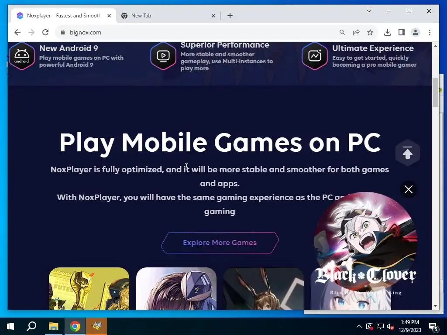This screenshot has height=335, width=447.
Task: Click the Superior Performance heading
Action: coord(225,45)
